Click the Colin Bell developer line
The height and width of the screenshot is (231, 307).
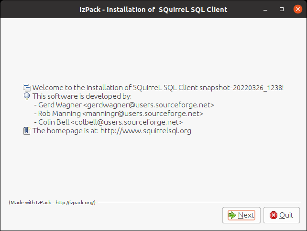pos(108,122)
